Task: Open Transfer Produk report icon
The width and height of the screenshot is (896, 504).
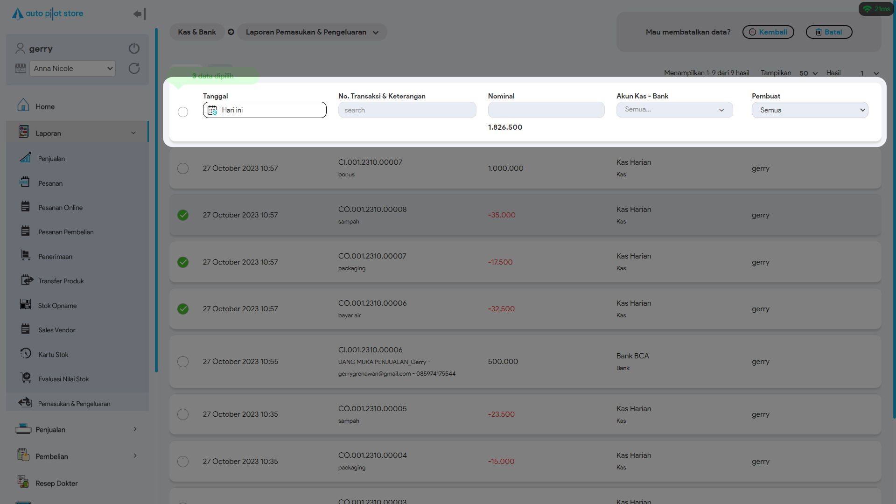Action: (x=27, y=280)
